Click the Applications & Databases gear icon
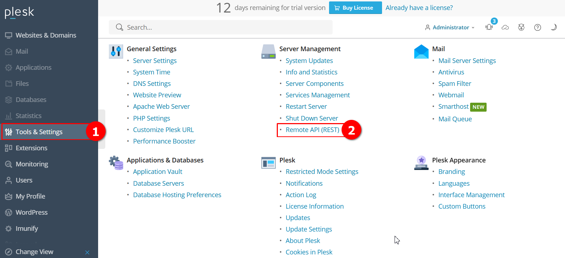The image size is (565, 258). (x=116, y=163)
